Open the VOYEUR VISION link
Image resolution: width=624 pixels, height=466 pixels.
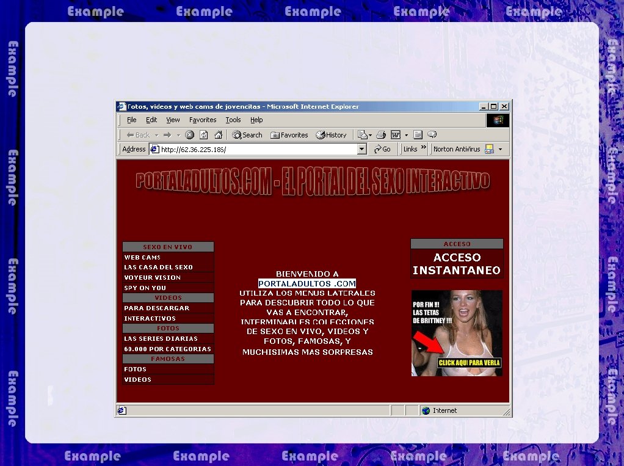click(153, 277)
